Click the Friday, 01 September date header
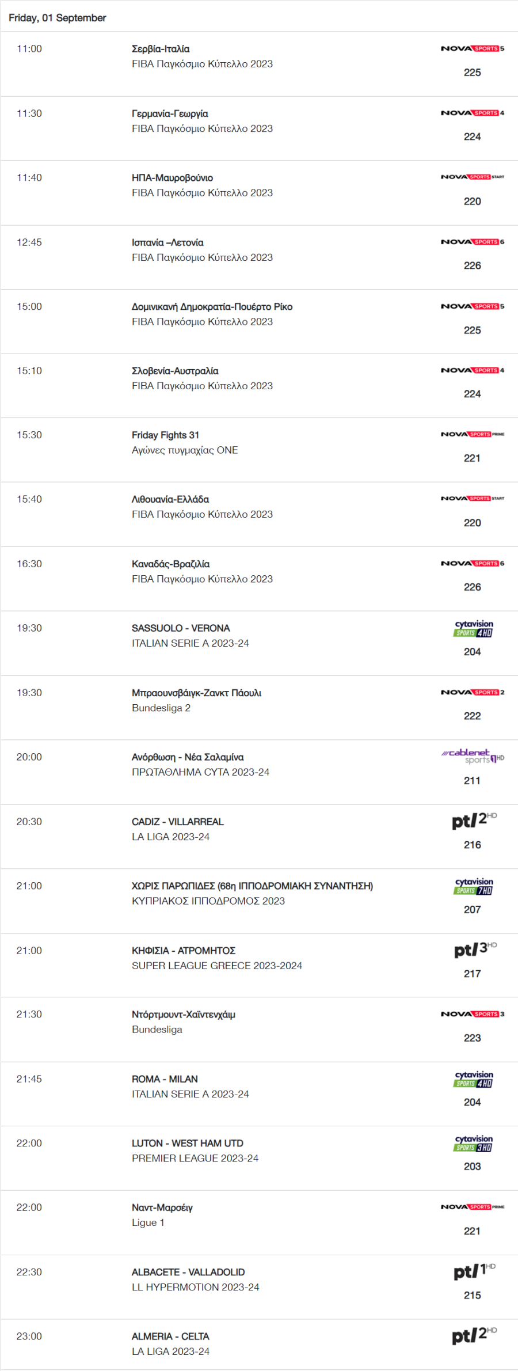This screenshot has height=1371, width=518. click(x=58, y=18)
